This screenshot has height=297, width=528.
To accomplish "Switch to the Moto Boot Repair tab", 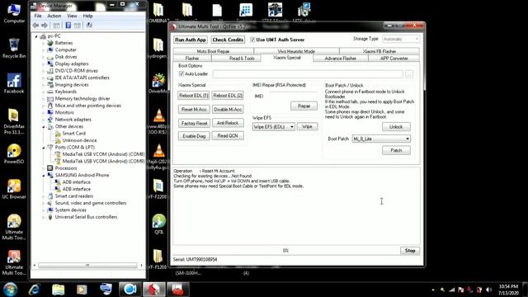I will (213, 51).
